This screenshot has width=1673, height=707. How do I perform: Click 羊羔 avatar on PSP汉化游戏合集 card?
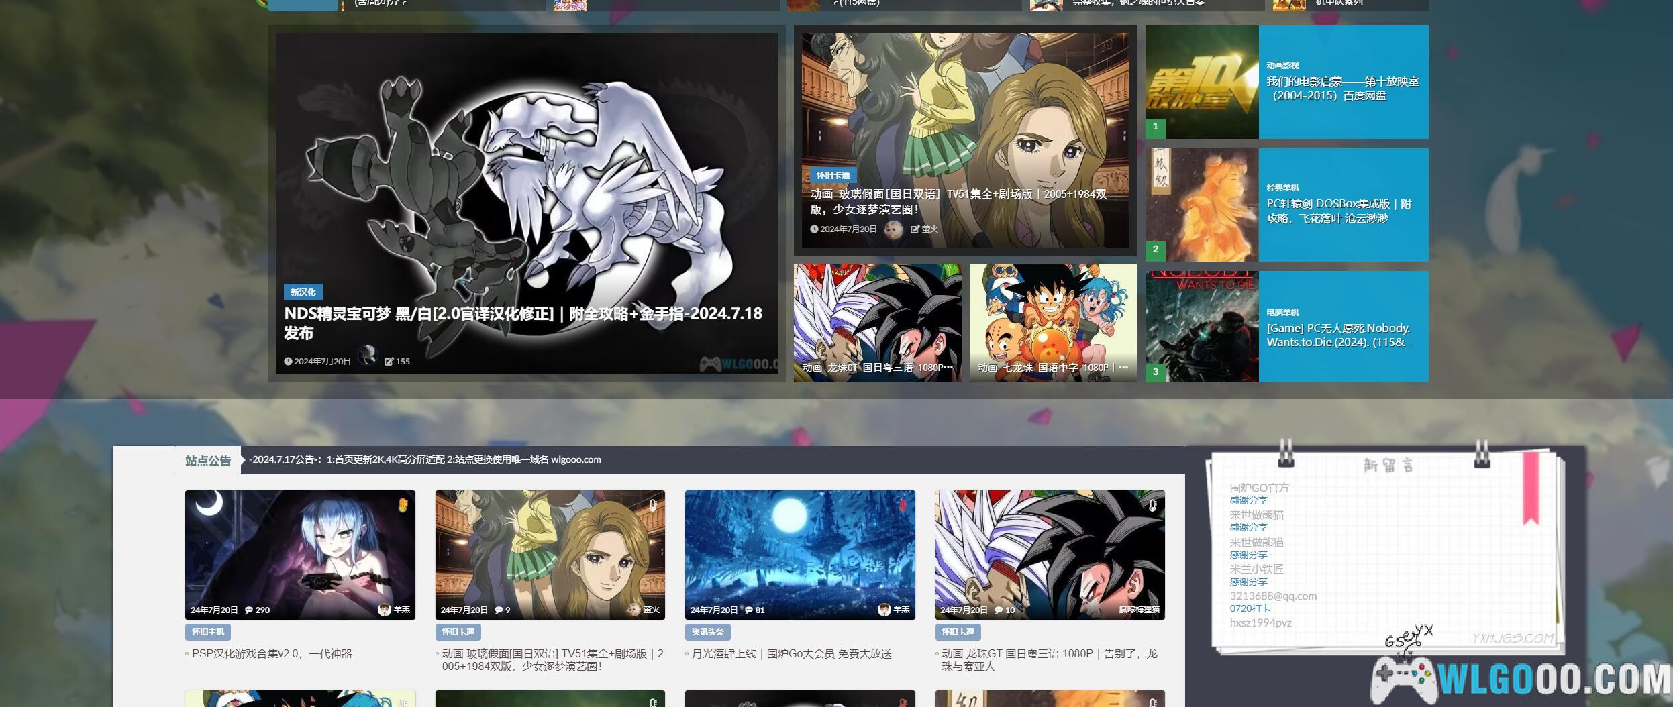coord(385,609)
